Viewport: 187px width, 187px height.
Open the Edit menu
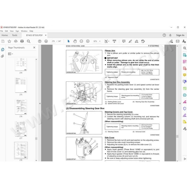coord(6,31)
